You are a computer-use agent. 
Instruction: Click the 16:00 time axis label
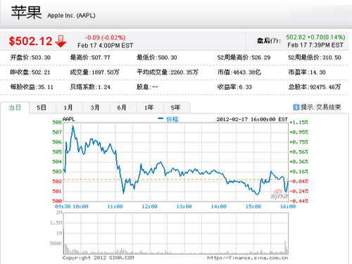288,207
